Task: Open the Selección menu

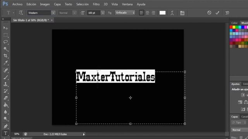Action: (83, 4)
